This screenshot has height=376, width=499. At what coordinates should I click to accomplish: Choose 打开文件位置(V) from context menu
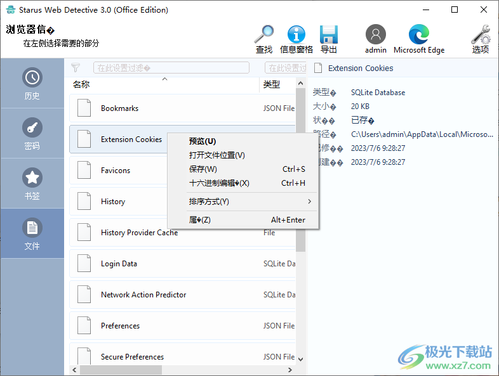243,155
